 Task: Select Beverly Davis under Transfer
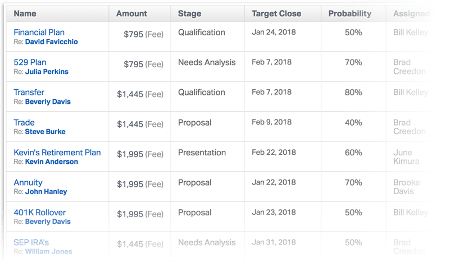coord(48,102)
